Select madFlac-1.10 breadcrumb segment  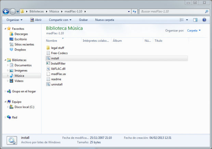pyautogui.click(x=73, y=12)
